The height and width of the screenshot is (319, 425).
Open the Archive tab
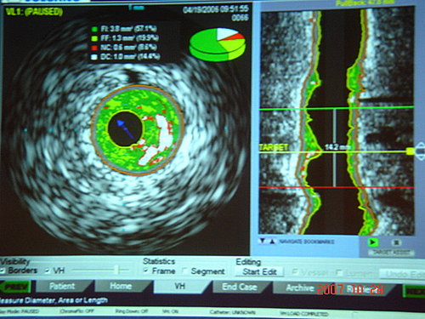click(x=300, y=288)
